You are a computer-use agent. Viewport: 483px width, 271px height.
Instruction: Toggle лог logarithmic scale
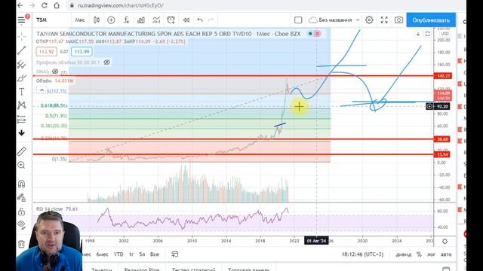431,254
